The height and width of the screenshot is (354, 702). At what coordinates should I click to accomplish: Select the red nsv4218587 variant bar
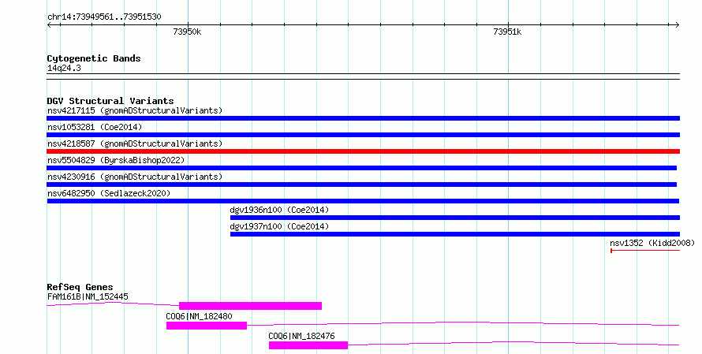(363, 151)
